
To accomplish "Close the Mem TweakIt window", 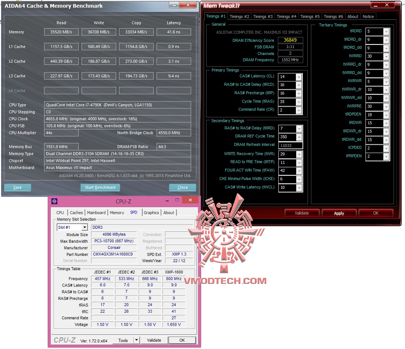I will coord(387,5).
